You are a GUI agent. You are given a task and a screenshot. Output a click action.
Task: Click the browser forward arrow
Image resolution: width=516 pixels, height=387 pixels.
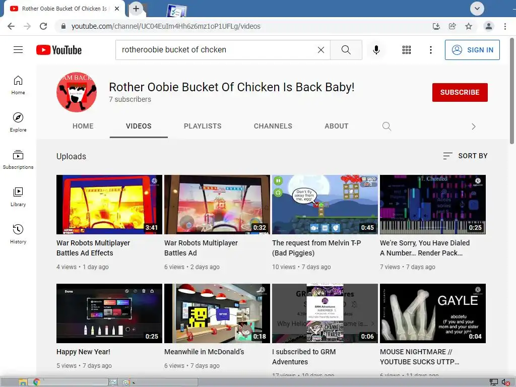coord(27,26)
